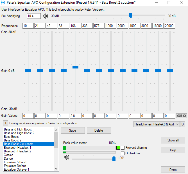Select the Dance configuration
The width and height of the screenshot is (188, 174).
tap(29, 159)
